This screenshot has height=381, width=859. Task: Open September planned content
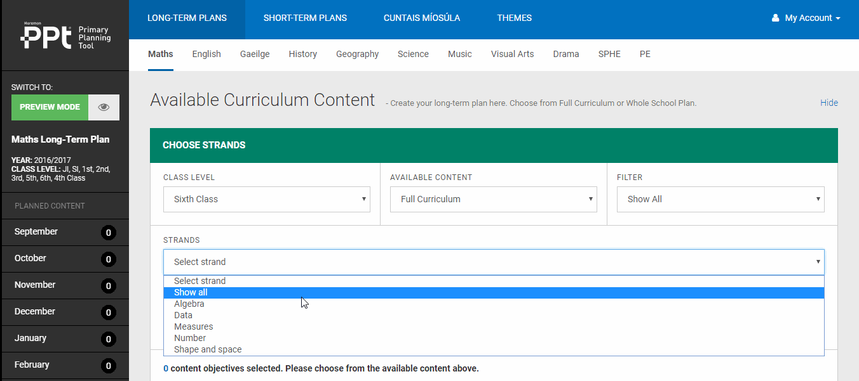(x=36, y=232)
